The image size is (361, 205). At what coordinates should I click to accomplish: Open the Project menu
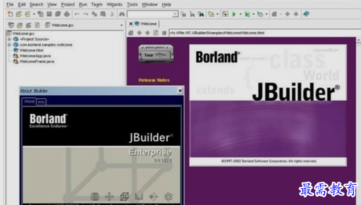[67, 4]
